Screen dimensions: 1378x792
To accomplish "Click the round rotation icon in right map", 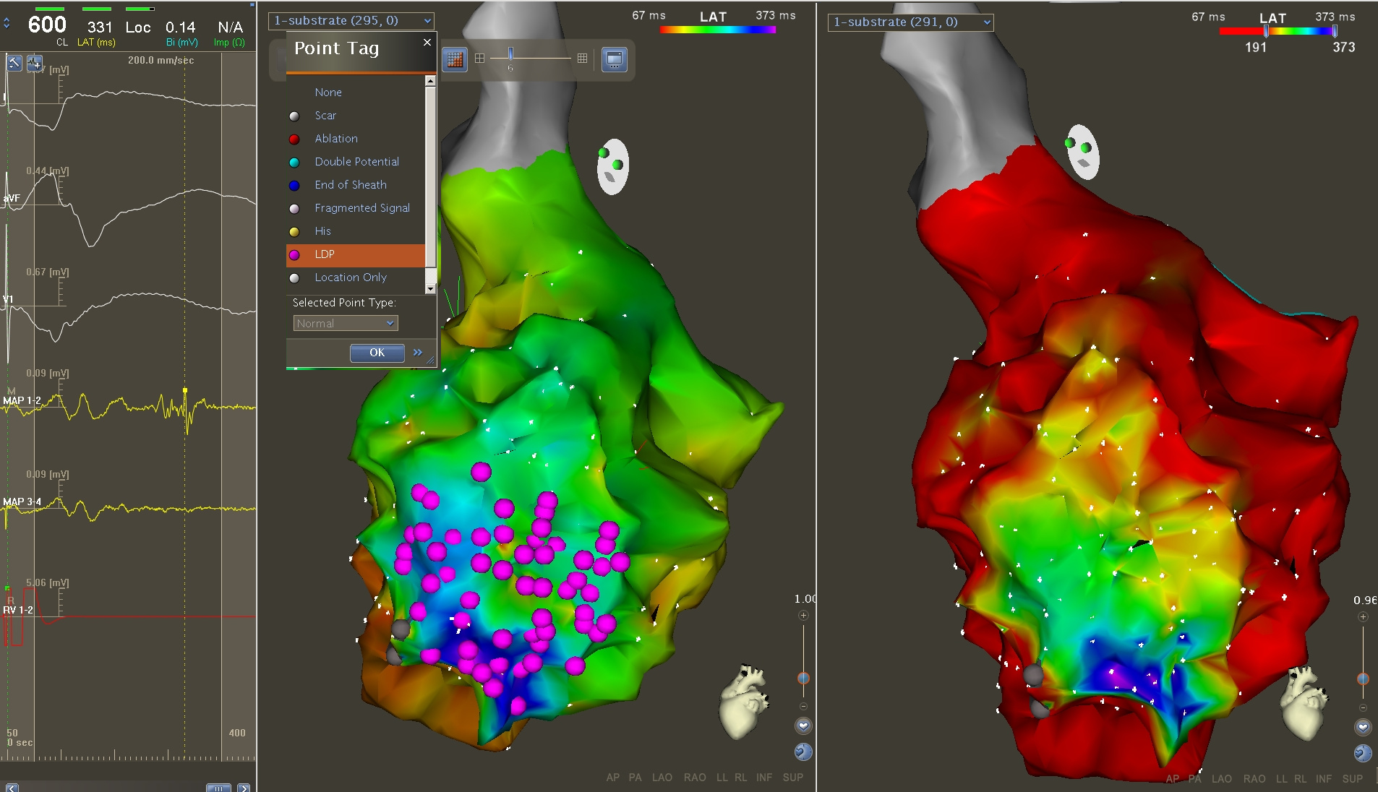I will coord(1363,753).
